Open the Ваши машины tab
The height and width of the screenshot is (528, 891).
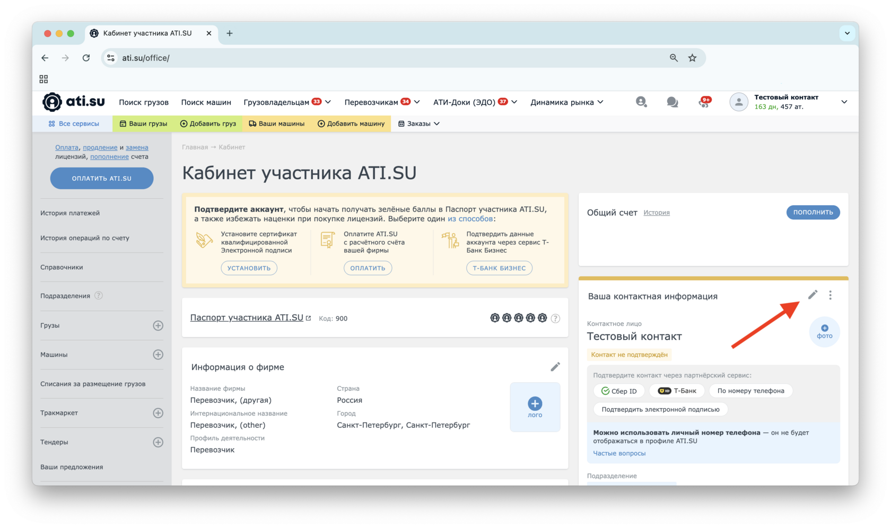click(276, 124)
